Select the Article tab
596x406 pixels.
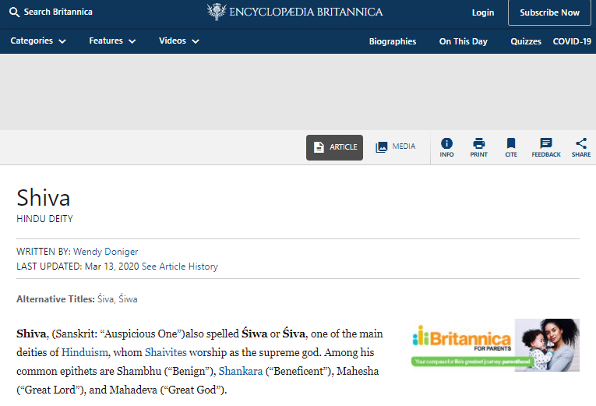334,147
